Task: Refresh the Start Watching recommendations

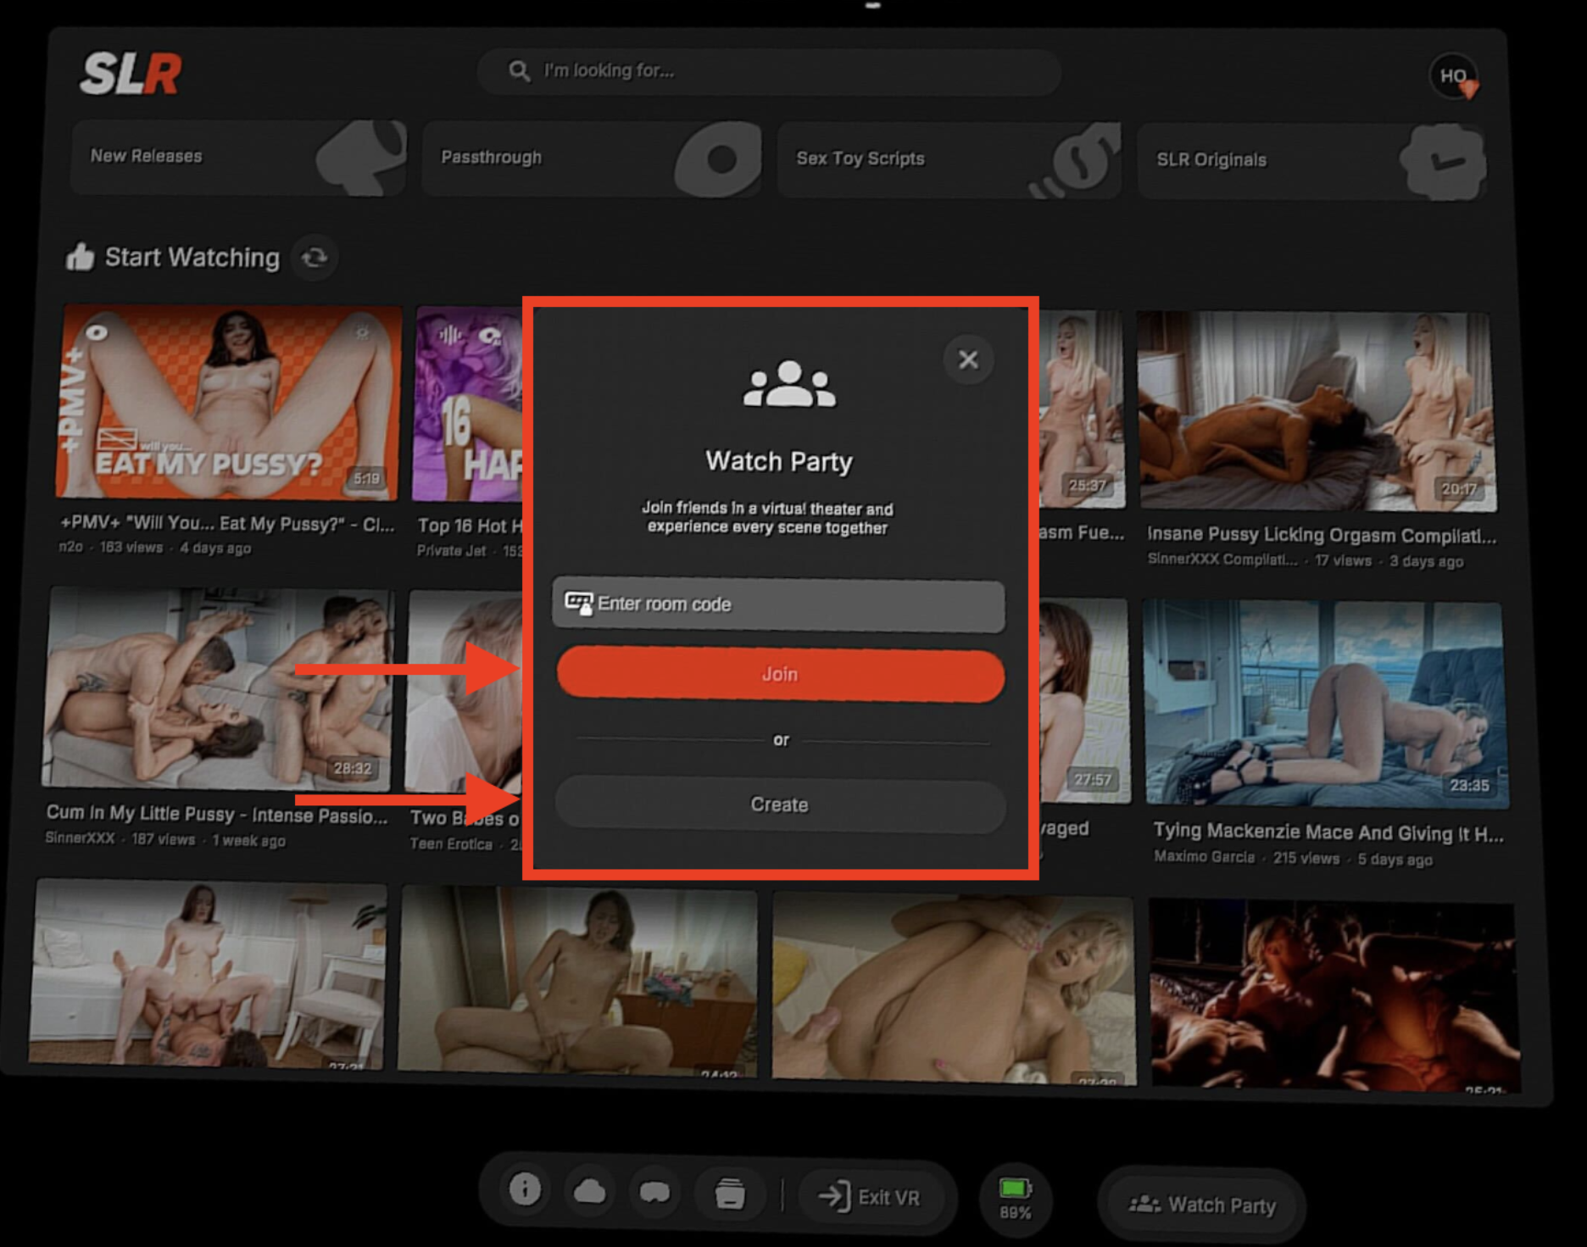Action: pos(315,258)
